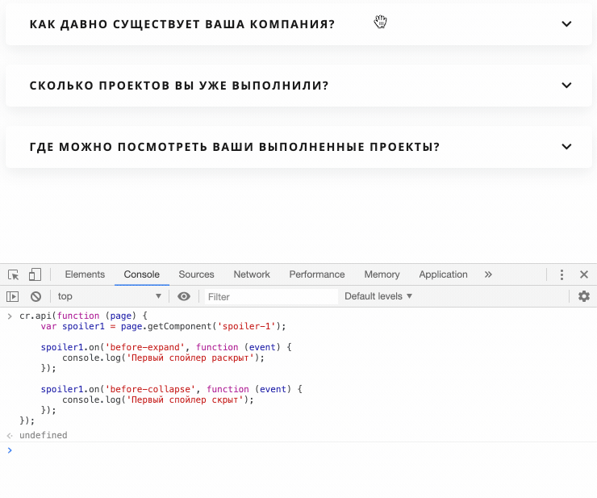Viewport: 597px width, 498px height.
Task: Switch to the Elements tab
Action: point(85,274)
